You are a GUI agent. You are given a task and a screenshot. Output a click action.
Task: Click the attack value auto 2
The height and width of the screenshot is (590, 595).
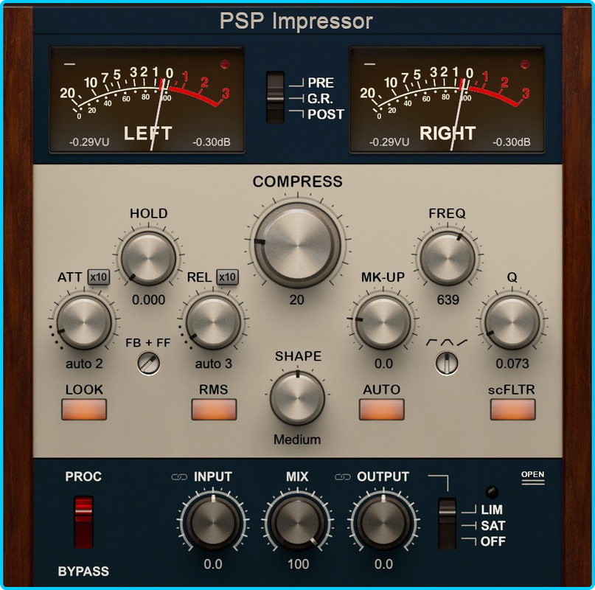click(84, 364)
